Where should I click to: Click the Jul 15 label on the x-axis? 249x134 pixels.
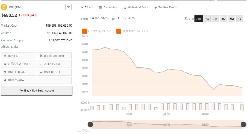point(166,114)
